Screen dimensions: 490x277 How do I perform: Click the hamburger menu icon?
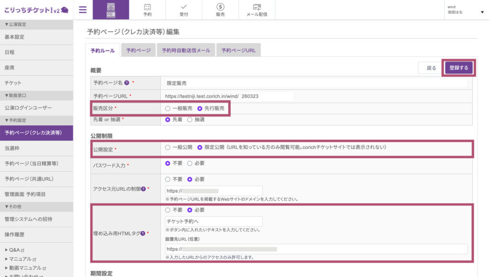[83, 10]
